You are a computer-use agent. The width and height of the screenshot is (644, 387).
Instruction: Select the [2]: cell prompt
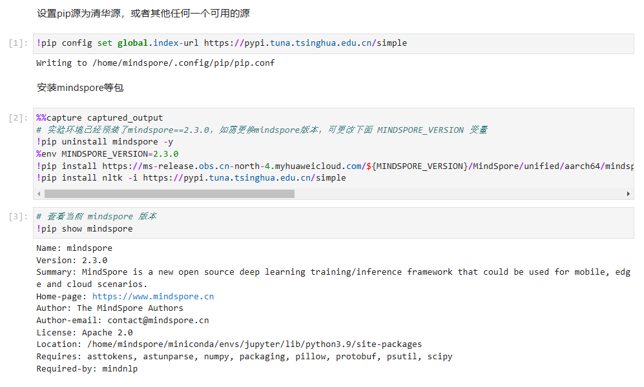pos(18,118)
